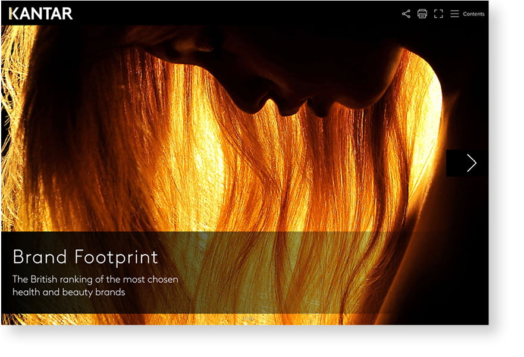
Task: Open the Contents menu
Action: (467, 14)
